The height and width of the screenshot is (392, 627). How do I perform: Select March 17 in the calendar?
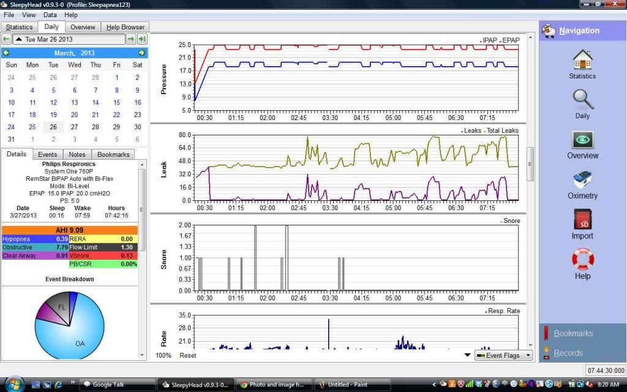tap(11, 115)
